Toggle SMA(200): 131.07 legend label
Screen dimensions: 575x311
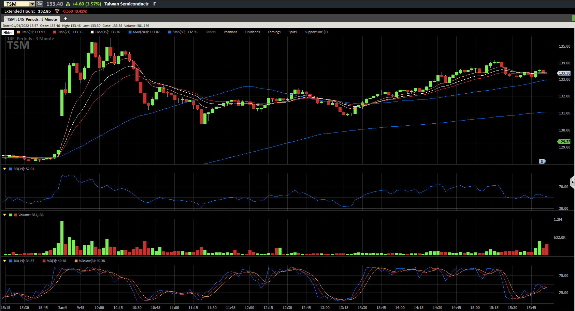coord(146,32)
